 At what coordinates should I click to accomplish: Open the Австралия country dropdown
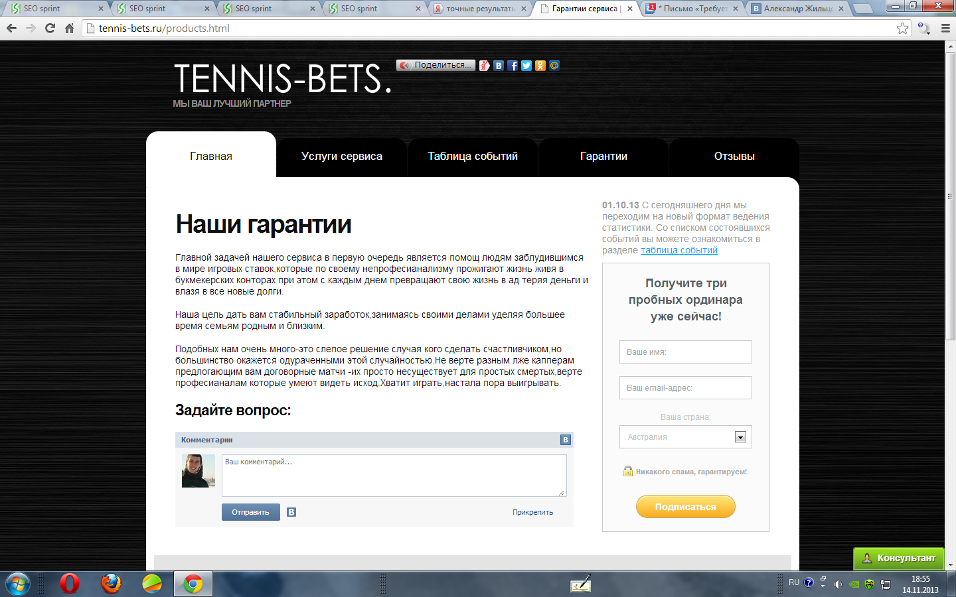click(x=686, y=437)
